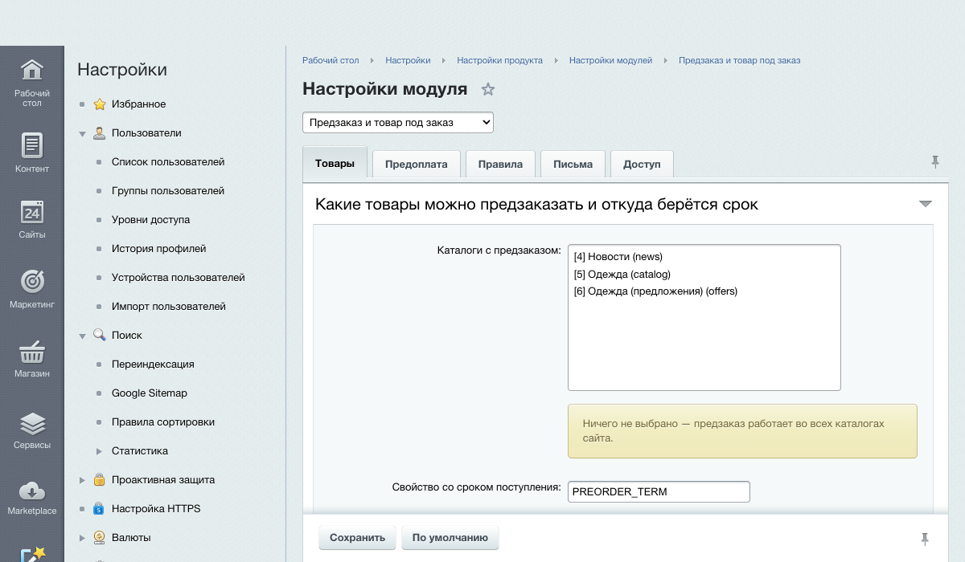
Task: Click the Поиск magnifier icon
Action: pyautogui.click(x=100, y=336)
